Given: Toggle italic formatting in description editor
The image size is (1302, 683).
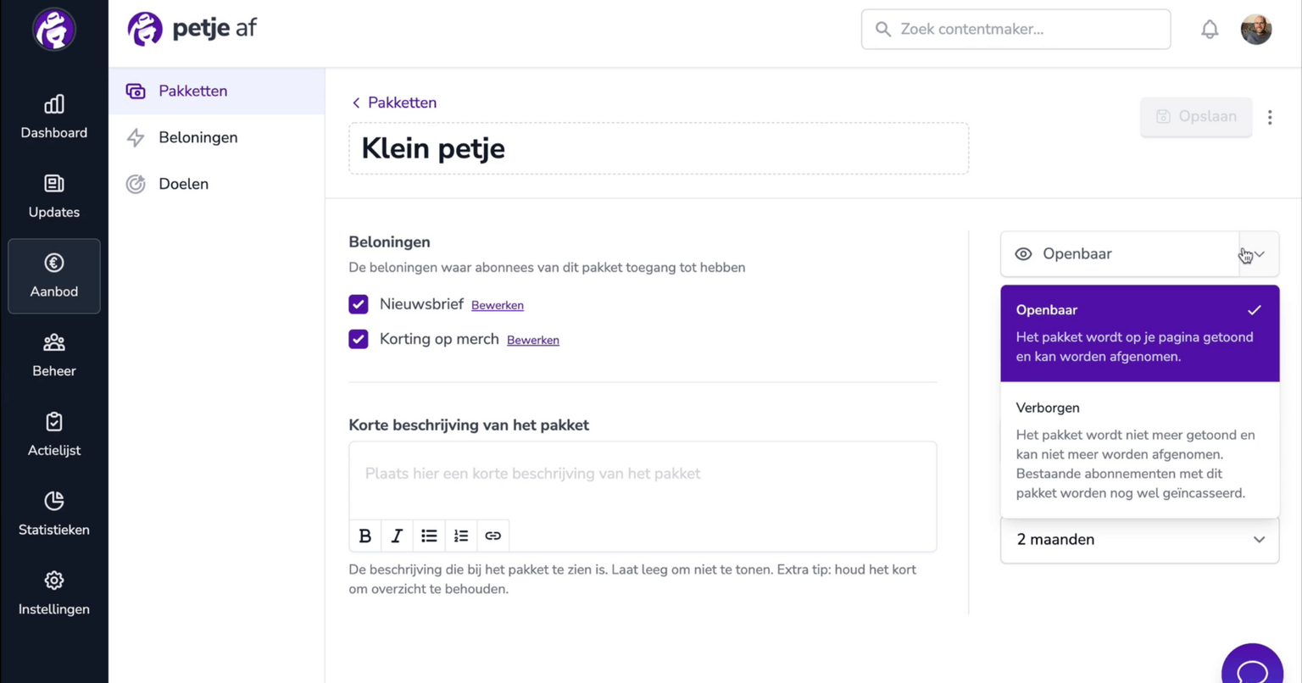Looking at the screenshot, I should (397, 536).
